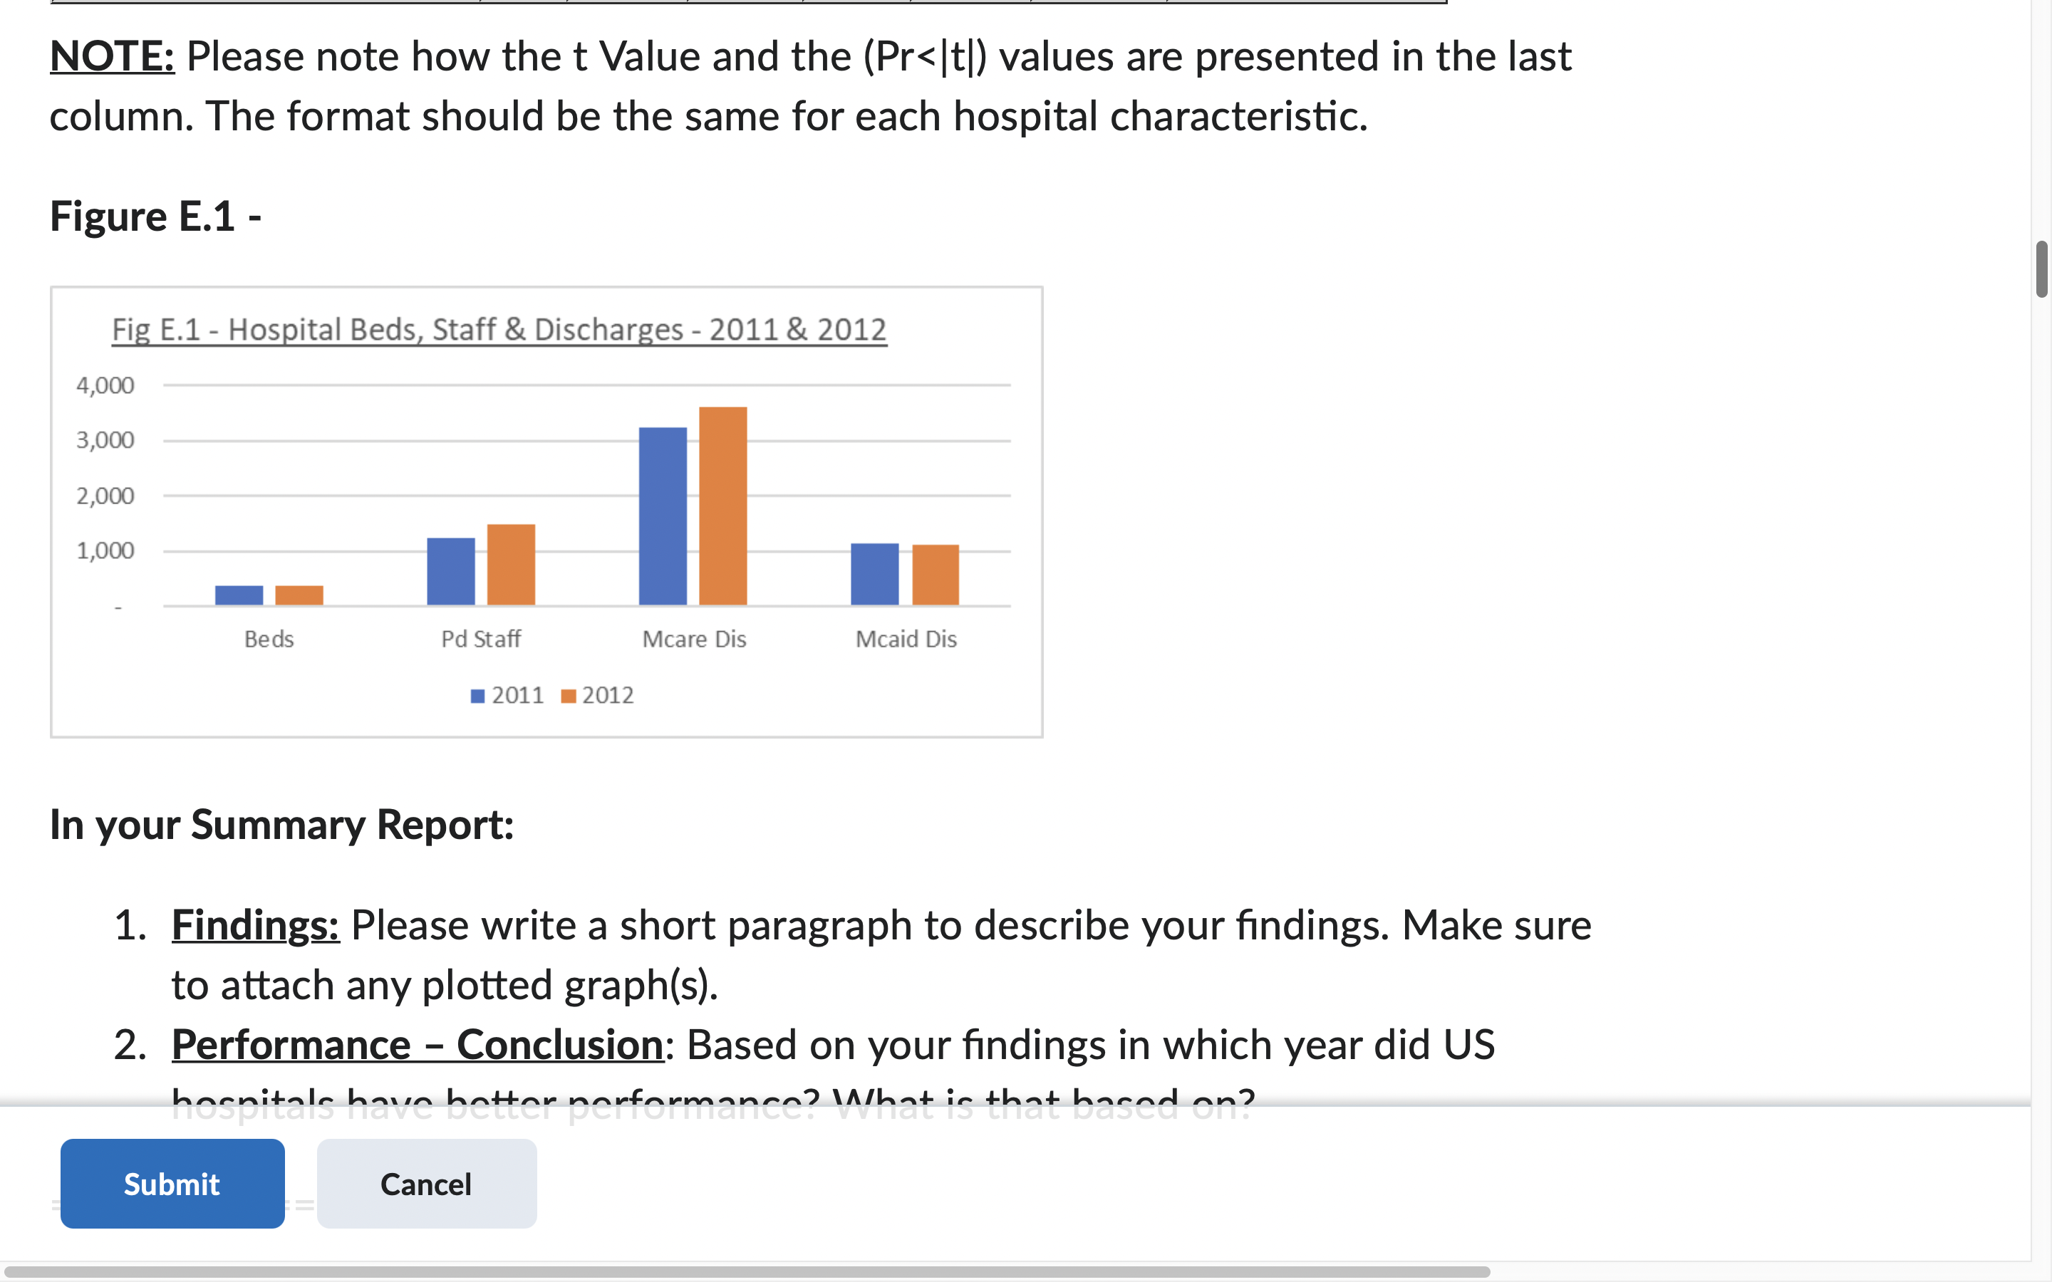
Task: Select the orange 2012 legend swatch
Action: pos(569,696)
